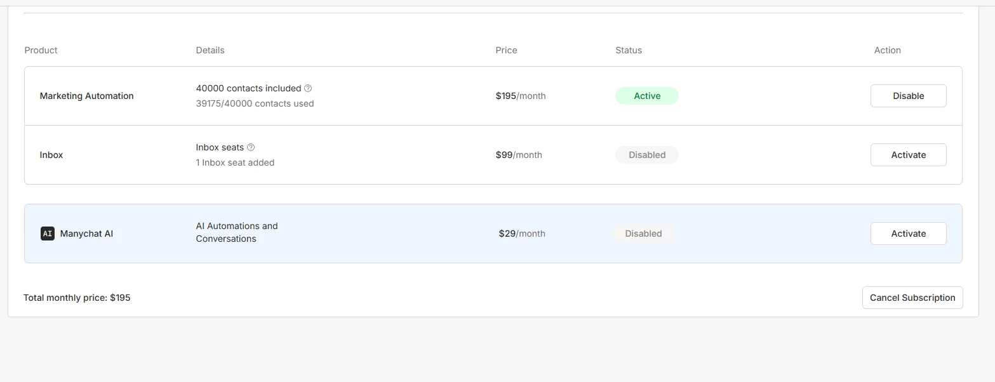The width and height of the screenshot is (995, 382).
Task: Click the help icon beside contacts included
Action: point(308,89)
